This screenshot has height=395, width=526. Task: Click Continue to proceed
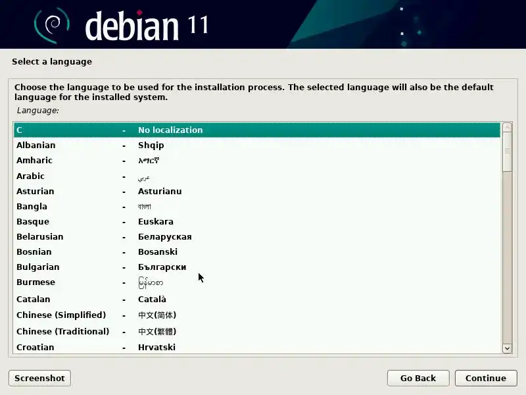tap(486, 378)
